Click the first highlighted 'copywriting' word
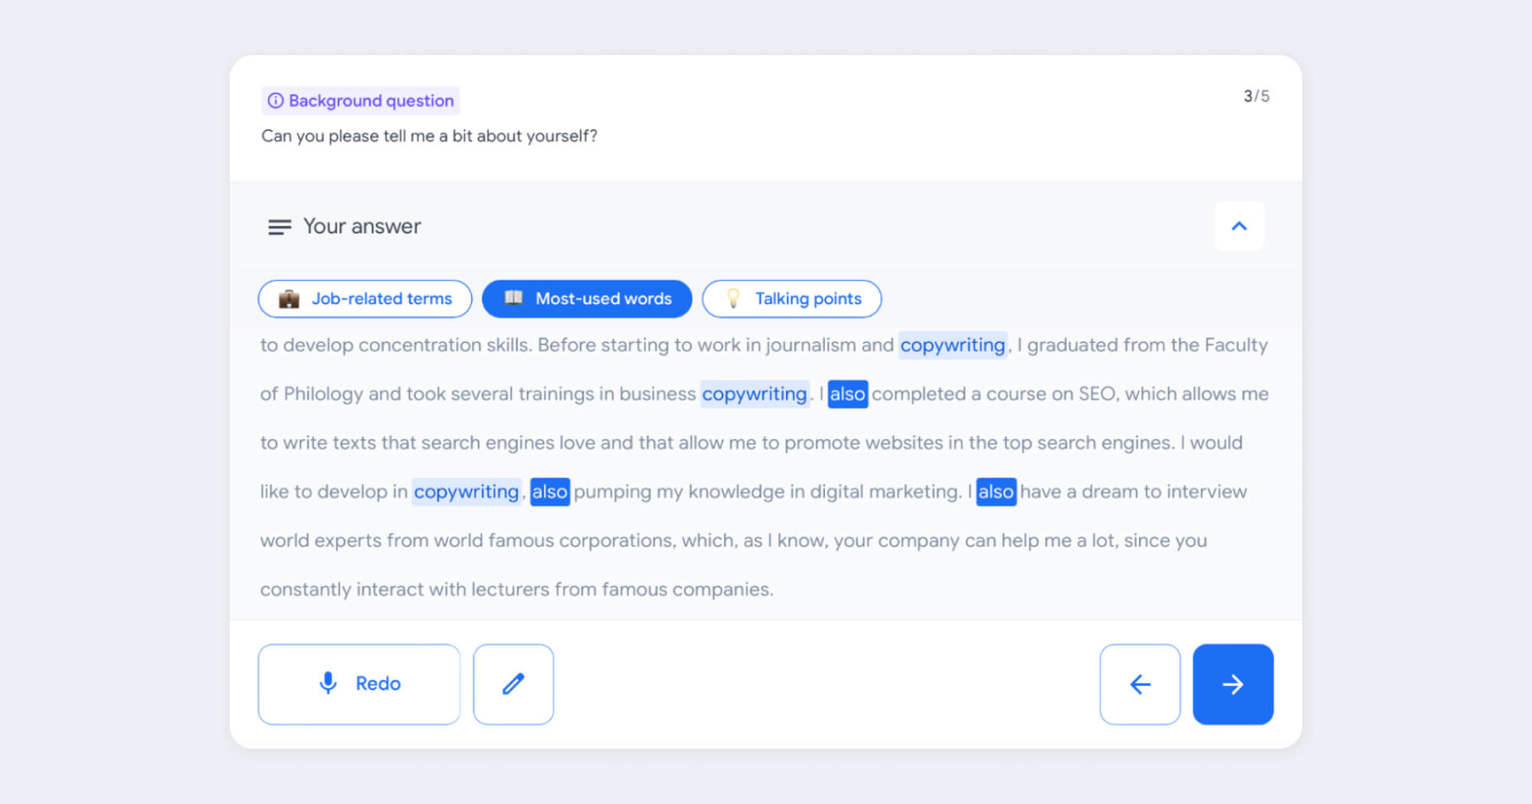This screenshot has width=1532, height=804. click(x=952, y=345)
